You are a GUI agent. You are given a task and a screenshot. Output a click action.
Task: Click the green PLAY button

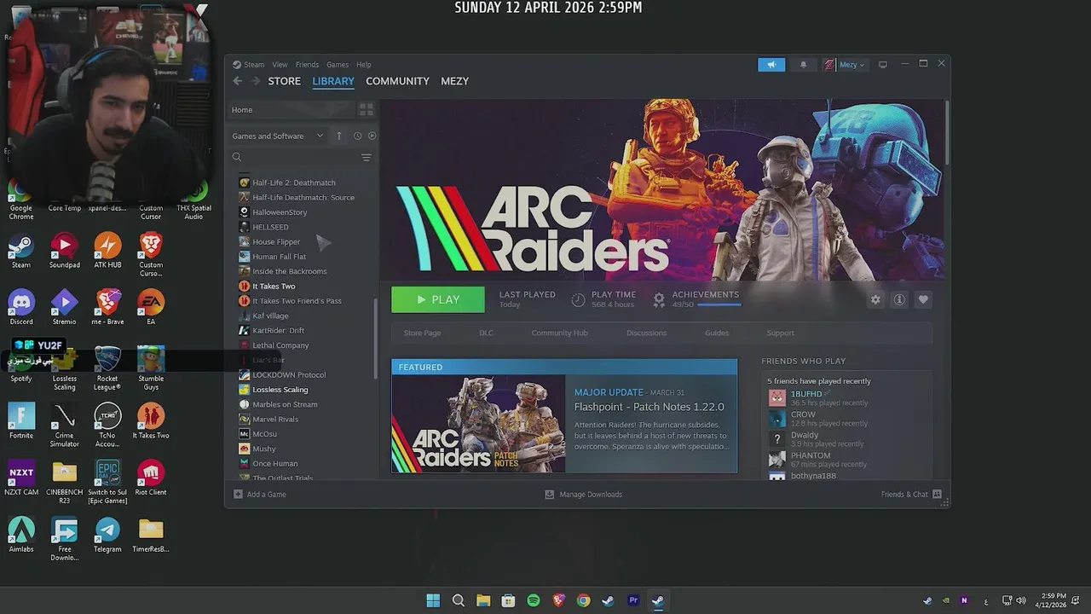tap(438, 299)
